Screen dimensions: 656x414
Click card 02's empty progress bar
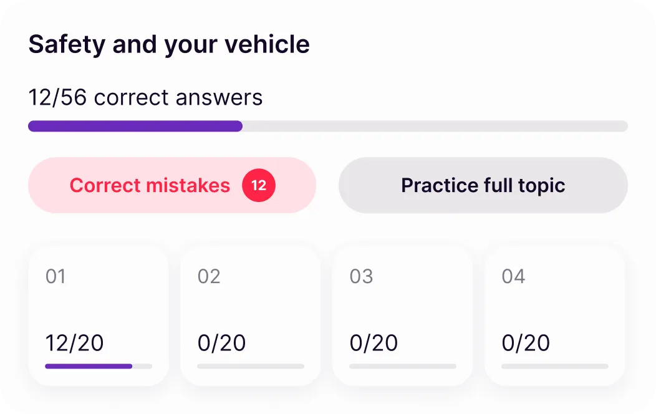tap(250, 366)
